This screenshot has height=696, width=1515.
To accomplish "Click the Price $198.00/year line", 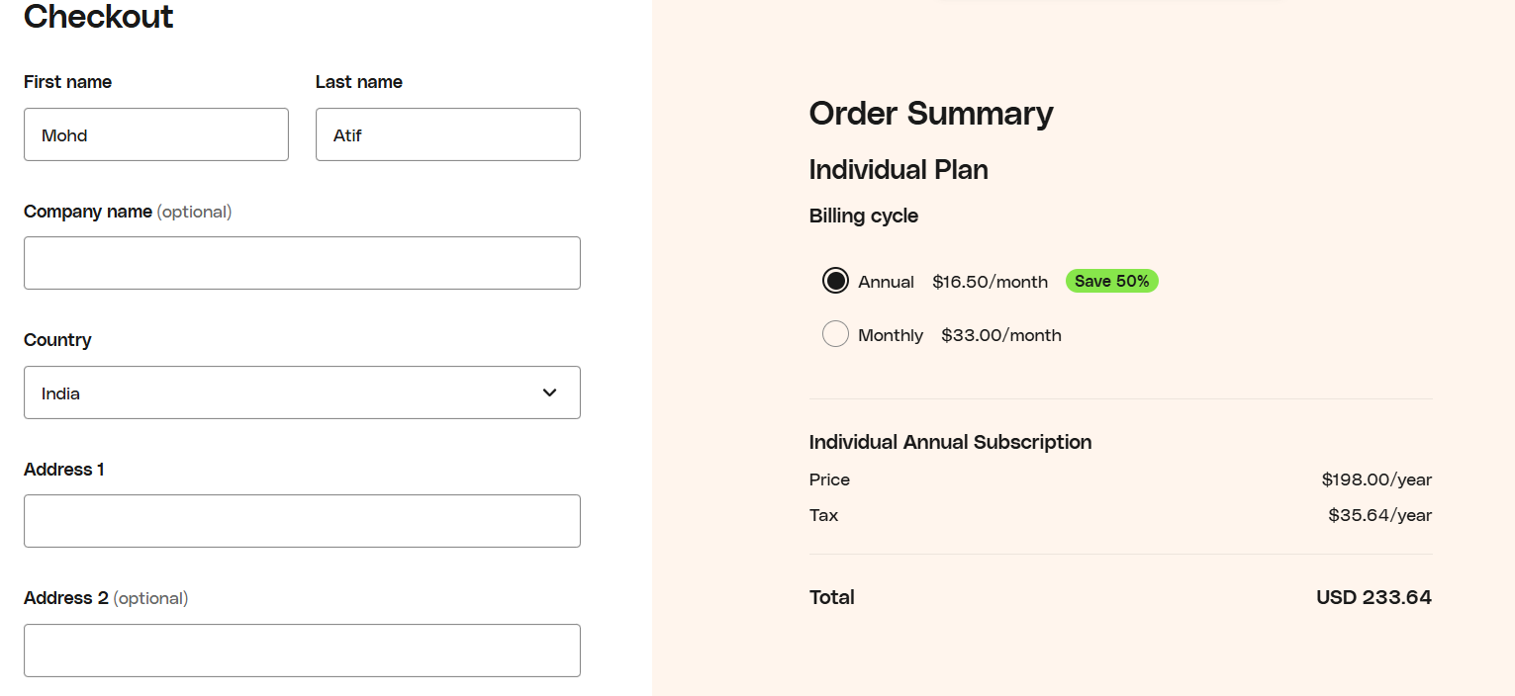I will pyautogui.click(x=1375, y=478).
